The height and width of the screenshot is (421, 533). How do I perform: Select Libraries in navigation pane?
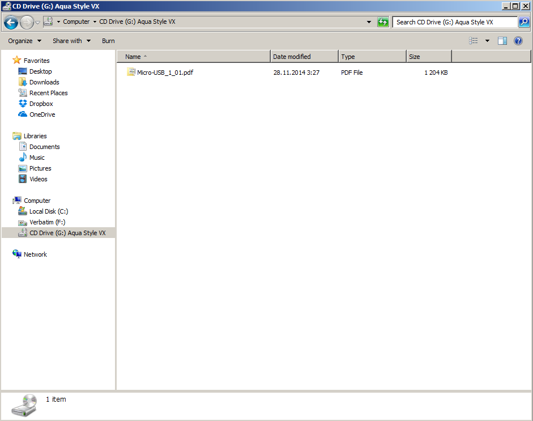(35, 136)
